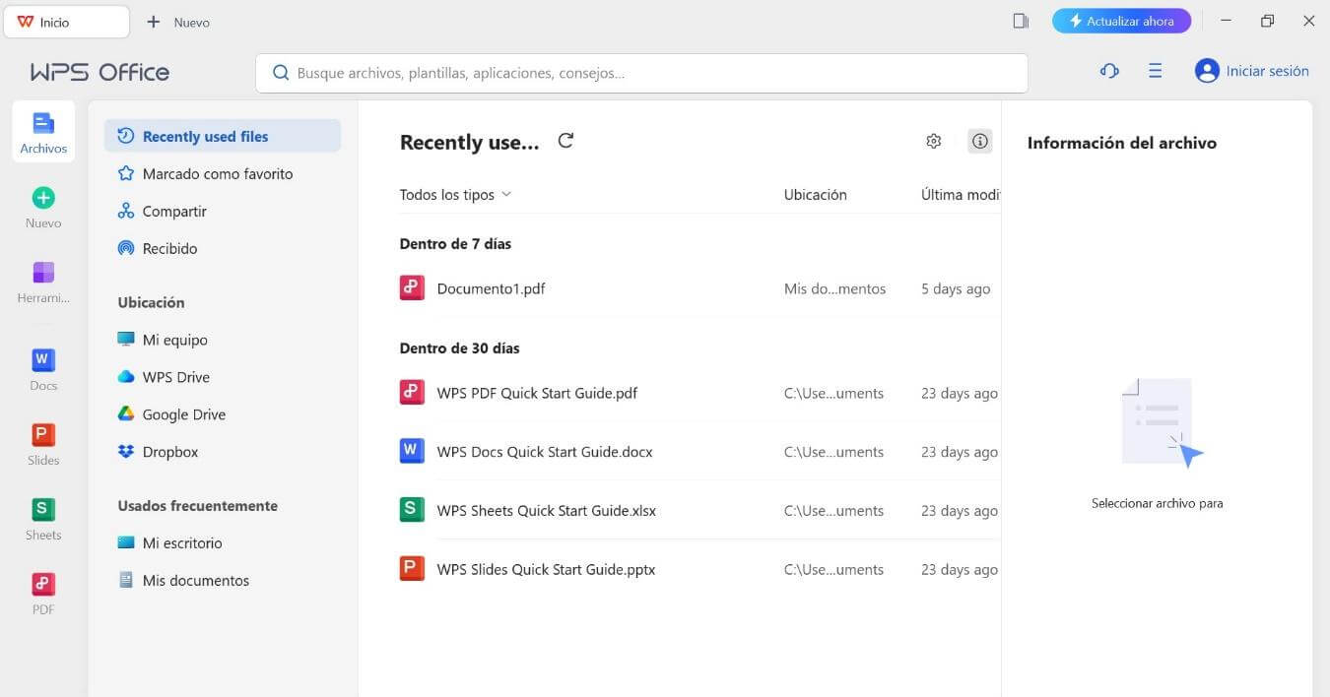Open the Slides module
Viewport: 1330px width, 697px height.
42,442
